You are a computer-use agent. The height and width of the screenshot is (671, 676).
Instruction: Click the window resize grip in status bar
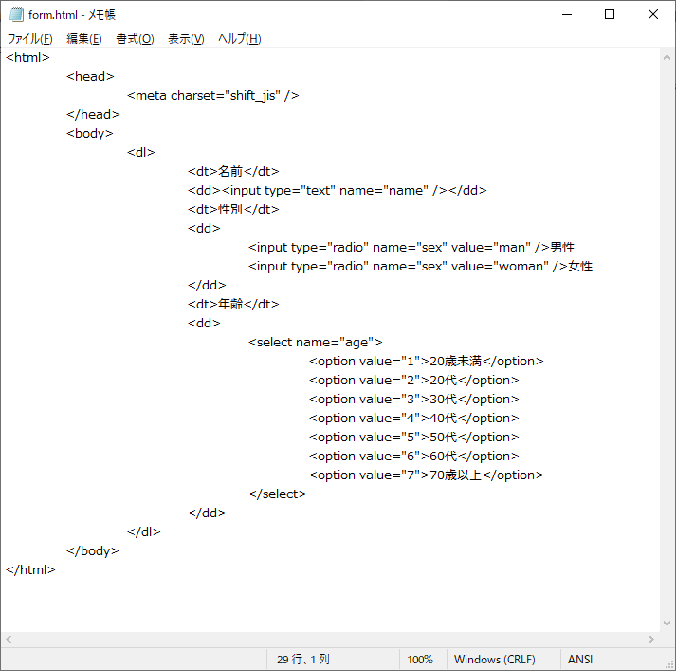tap(669, 665)
